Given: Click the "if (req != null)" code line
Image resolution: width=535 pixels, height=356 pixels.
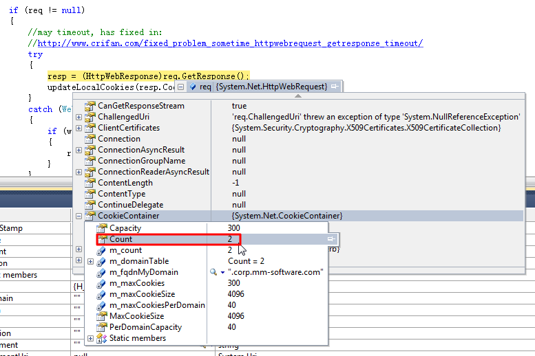Looking at the screenshot, I should 47,10.
